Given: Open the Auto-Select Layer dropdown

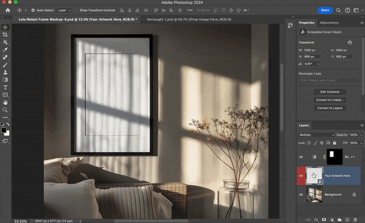Looking at the screenshot, I should point(64,10).
